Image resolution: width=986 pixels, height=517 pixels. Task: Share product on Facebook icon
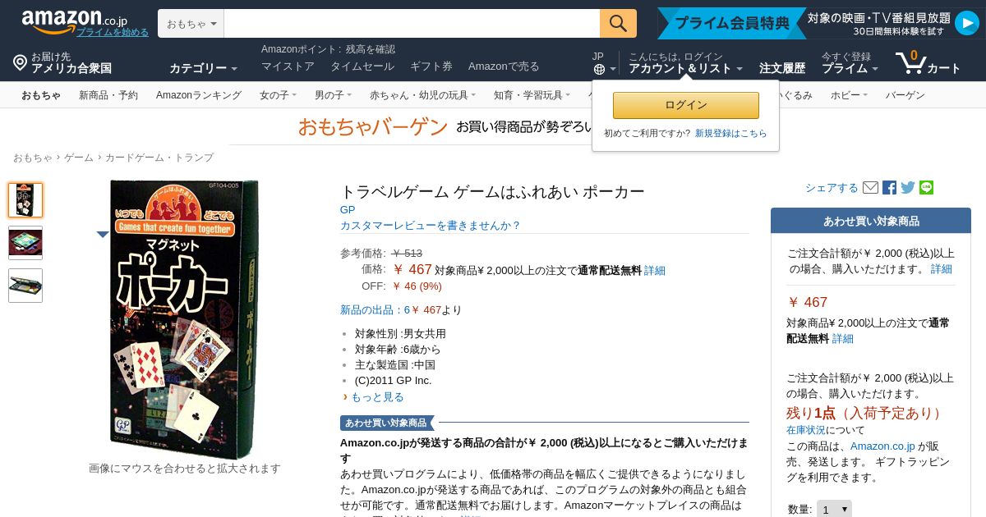tap(889, 188)
